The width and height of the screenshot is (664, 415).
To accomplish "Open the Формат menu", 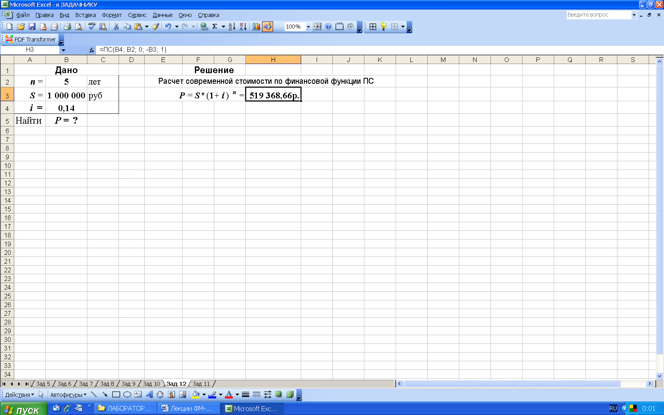I will tap(111, 15).
